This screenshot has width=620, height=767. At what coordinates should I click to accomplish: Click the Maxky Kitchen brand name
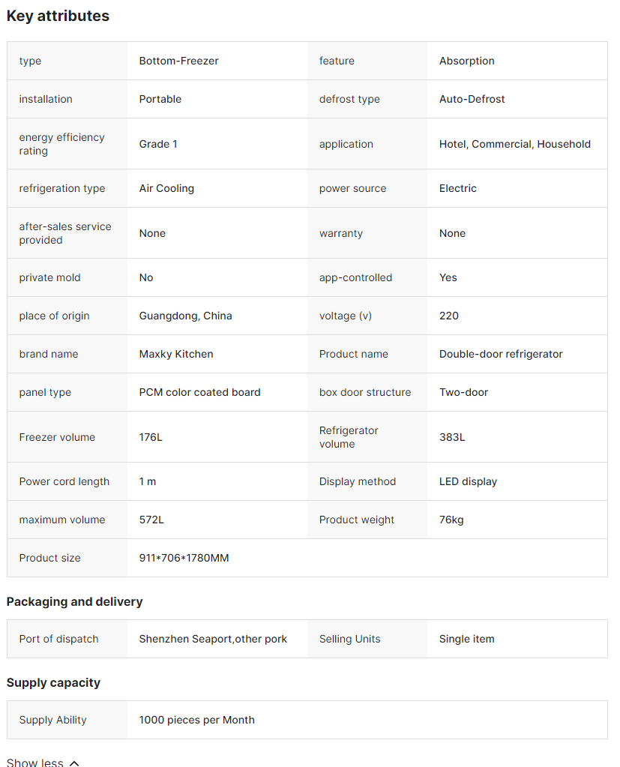tap(176, 354)
